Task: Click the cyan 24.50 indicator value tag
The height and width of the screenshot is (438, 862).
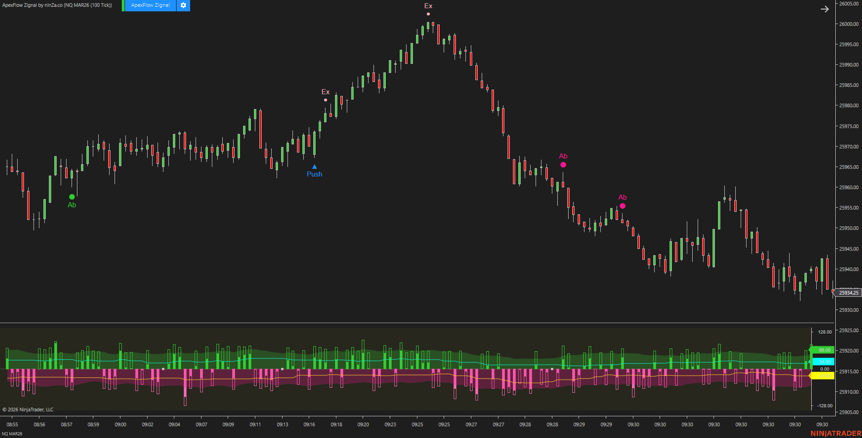Action: tap(824, 362)
